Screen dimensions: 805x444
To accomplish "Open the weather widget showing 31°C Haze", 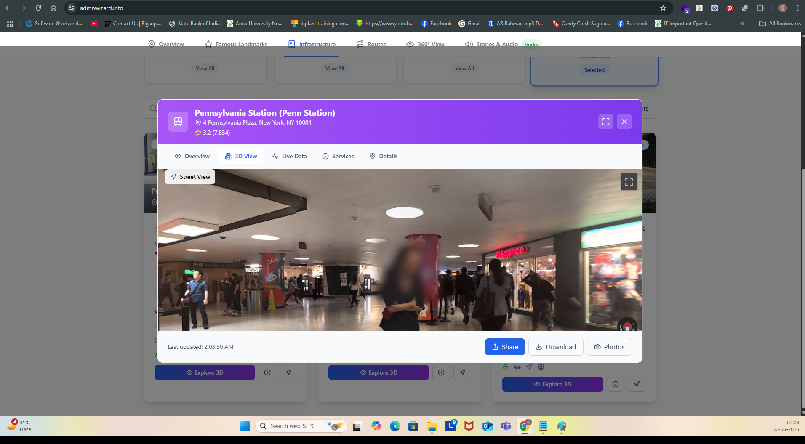I will coord(19,425).
